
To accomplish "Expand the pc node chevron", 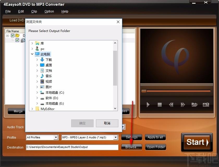I will (32, 49).
